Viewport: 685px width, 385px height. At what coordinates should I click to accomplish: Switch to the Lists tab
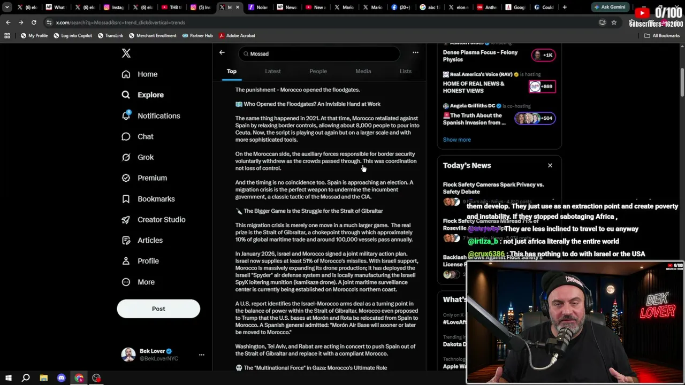click(x=406, y=71)
